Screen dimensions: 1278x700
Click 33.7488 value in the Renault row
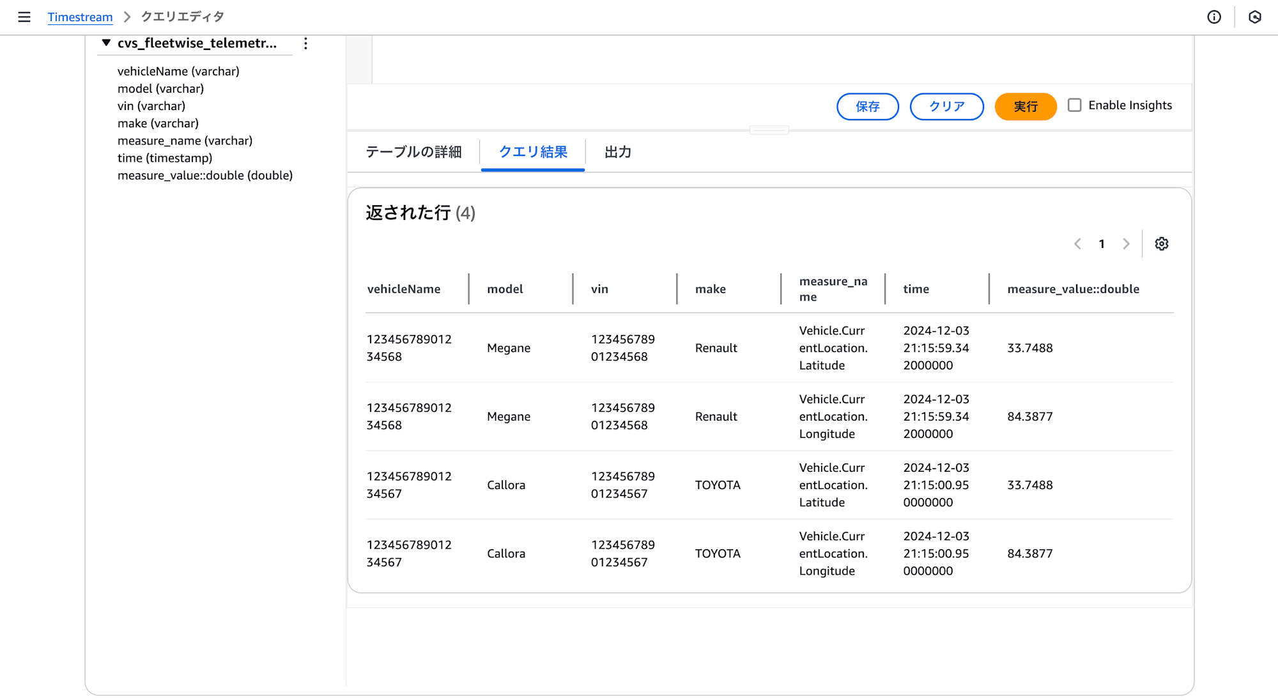tap(1030, 348)
